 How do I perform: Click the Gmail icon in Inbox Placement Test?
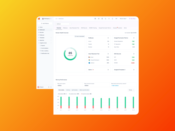pos(89,57)
